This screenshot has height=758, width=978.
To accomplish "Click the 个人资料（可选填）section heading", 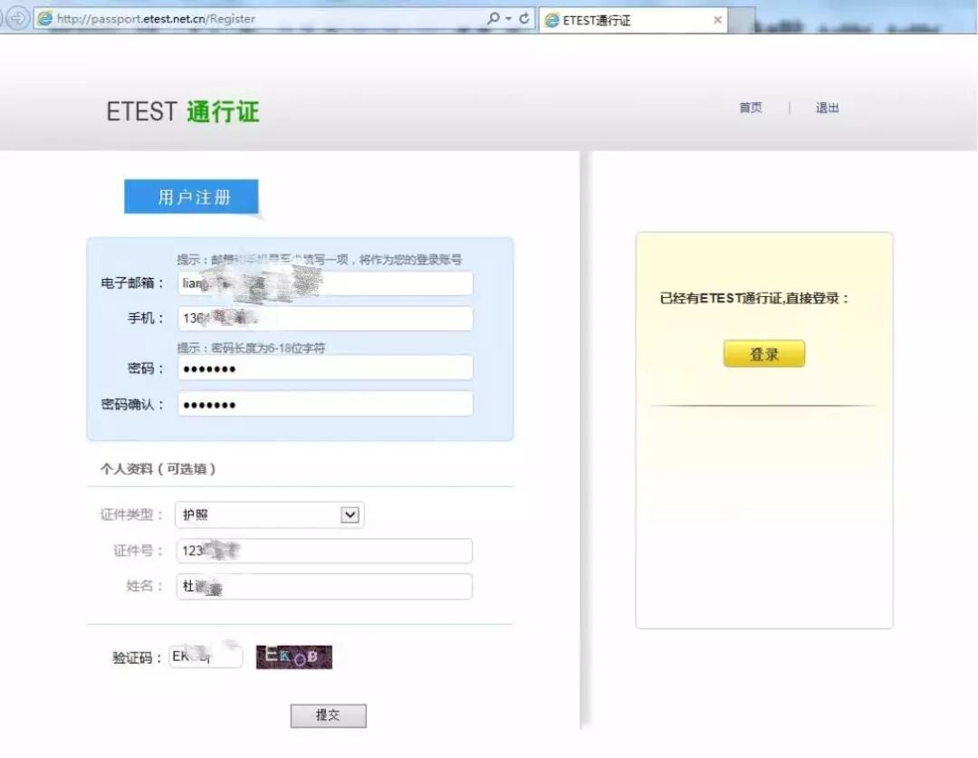I will (x=158, y=468).
